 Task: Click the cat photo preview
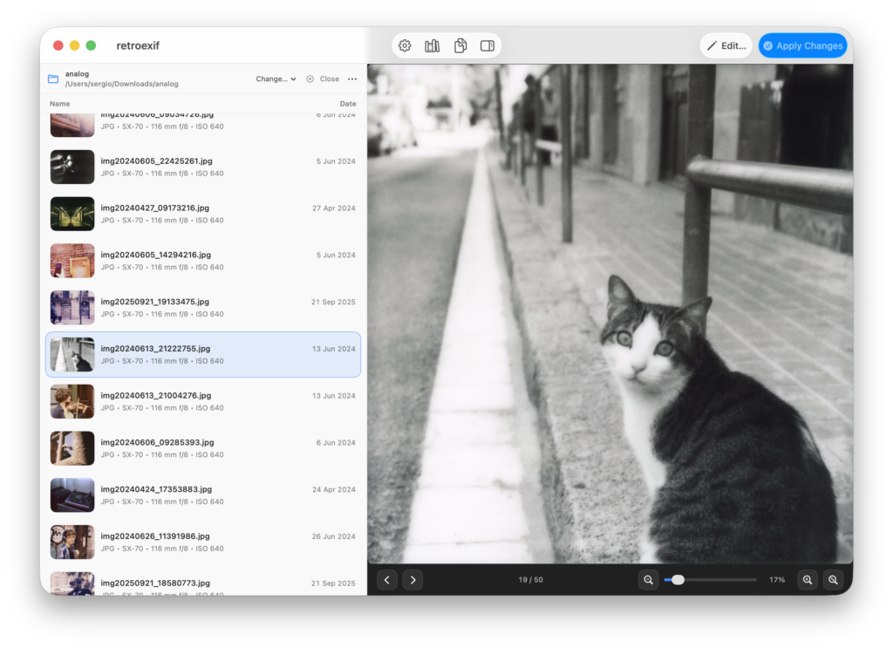pyautogui.click(x=610, y=314)
